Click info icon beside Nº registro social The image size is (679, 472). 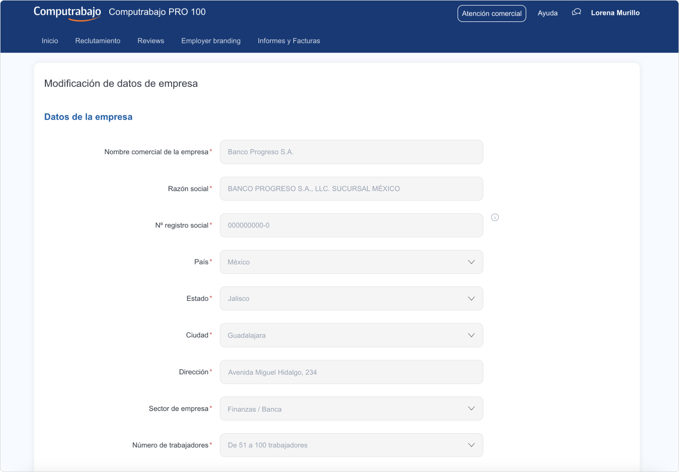[495, 218]
